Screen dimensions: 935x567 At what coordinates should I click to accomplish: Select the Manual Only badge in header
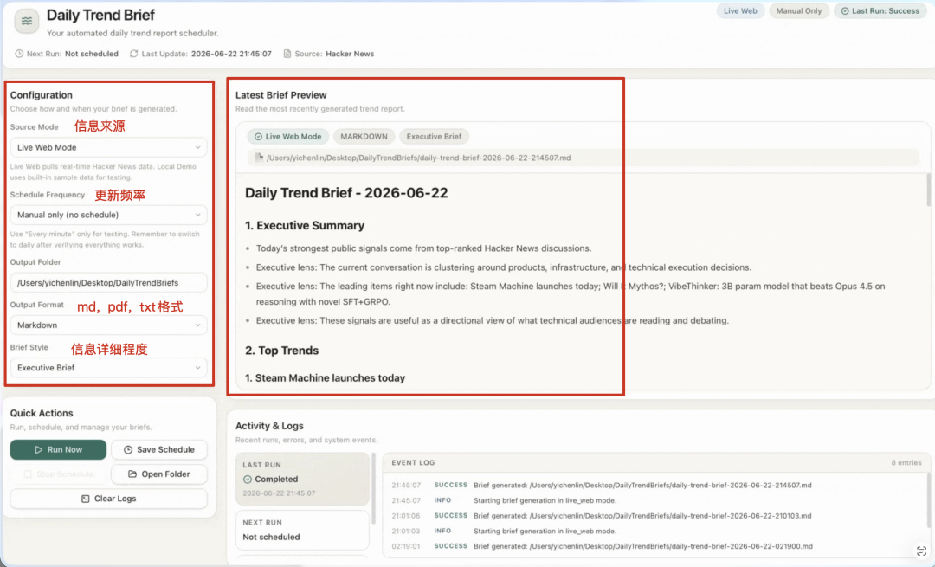(798, 10)
